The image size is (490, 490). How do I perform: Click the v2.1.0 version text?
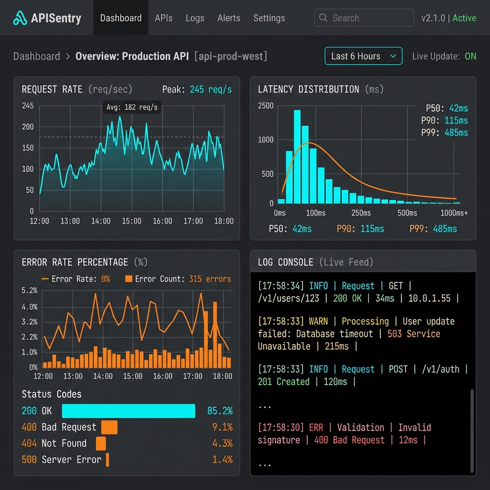433,18
